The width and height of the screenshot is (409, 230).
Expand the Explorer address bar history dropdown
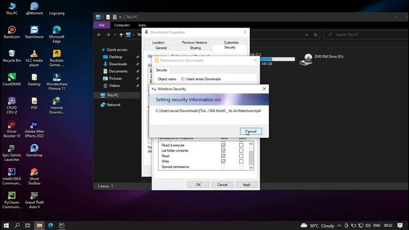coord(307,34)
